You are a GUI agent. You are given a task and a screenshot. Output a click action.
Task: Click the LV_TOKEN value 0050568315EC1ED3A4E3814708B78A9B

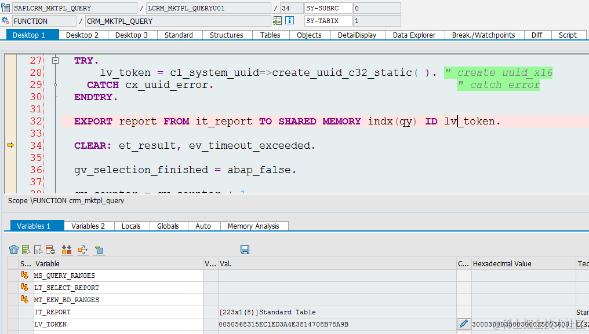point(283,324)
